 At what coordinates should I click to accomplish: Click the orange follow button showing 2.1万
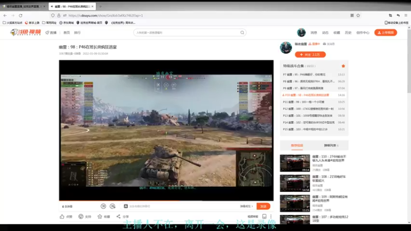coord(310,54)
